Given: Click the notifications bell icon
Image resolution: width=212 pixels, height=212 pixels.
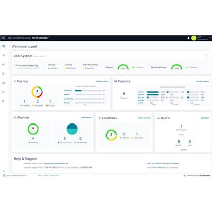Looking at the screenshot, I should [x=188, y=38].
